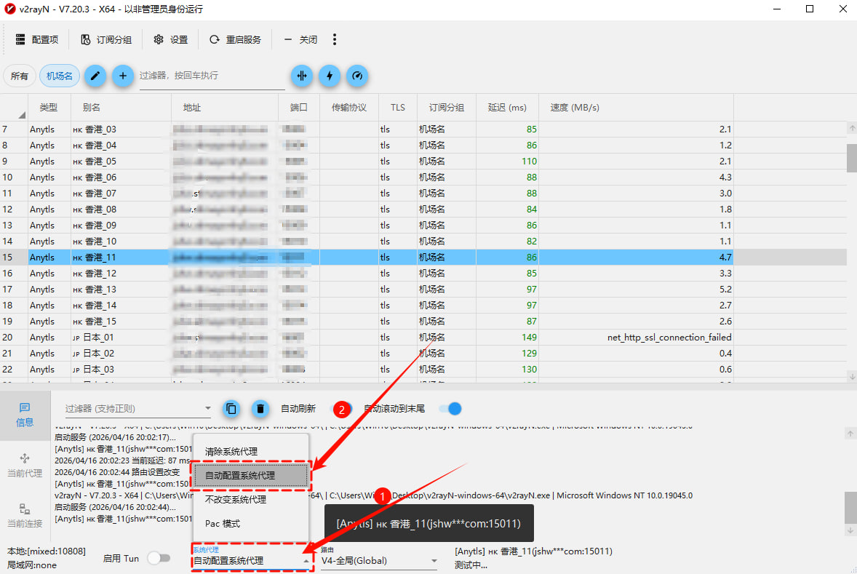
Task: Select the 机场名 subscription group chip
Action: point(60,76)
